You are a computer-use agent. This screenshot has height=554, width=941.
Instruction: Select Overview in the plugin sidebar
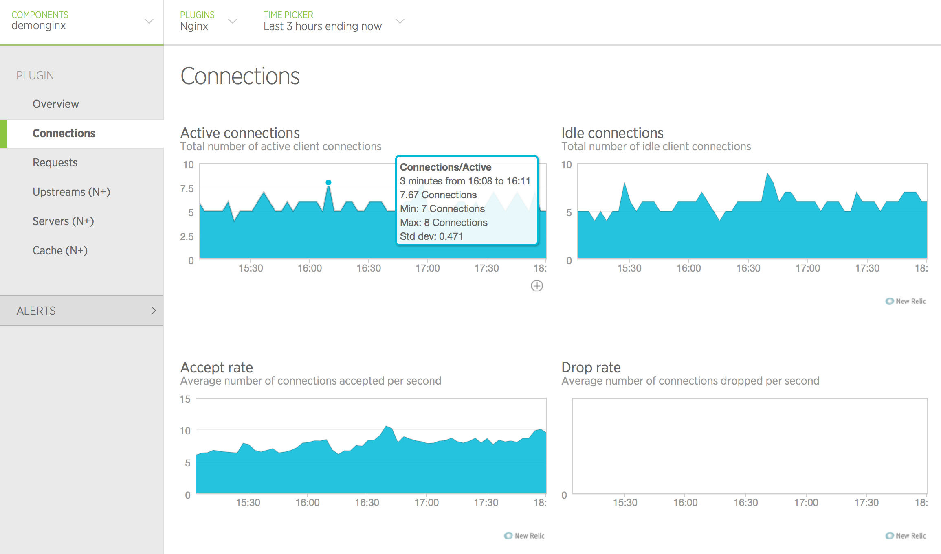(x=56, y=104)
